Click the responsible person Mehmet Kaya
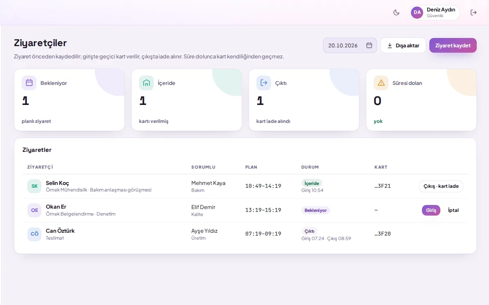Screen dimensions: 489x305 209,183
